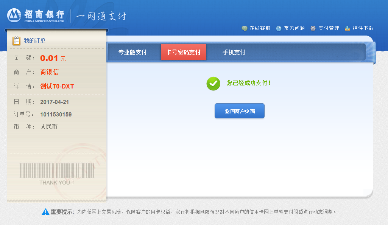Click the 商户 field label

point(24,72)
